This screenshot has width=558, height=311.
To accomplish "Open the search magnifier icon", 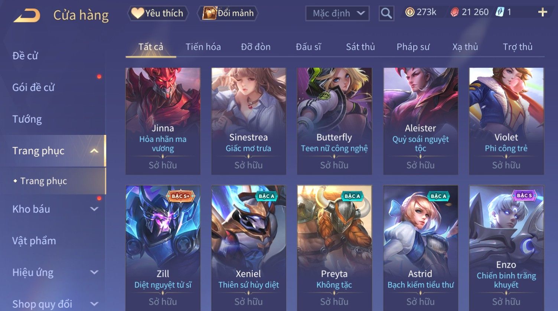I will (386, 13).
